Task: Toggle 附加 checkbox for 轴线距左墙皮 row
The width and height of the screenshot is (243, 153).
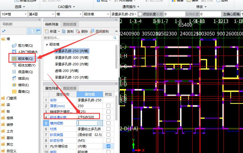Action: [108, 112]
